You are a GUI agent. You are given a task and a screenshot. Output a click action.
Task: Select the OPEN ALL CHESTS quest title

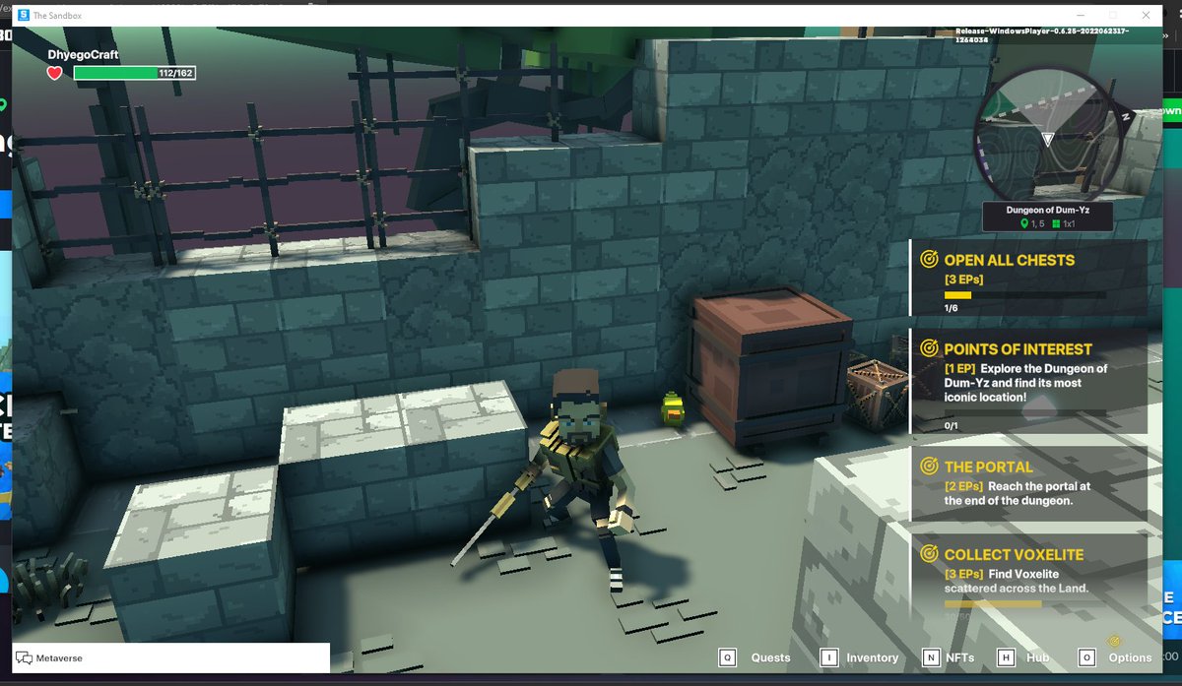(1010, 261)
